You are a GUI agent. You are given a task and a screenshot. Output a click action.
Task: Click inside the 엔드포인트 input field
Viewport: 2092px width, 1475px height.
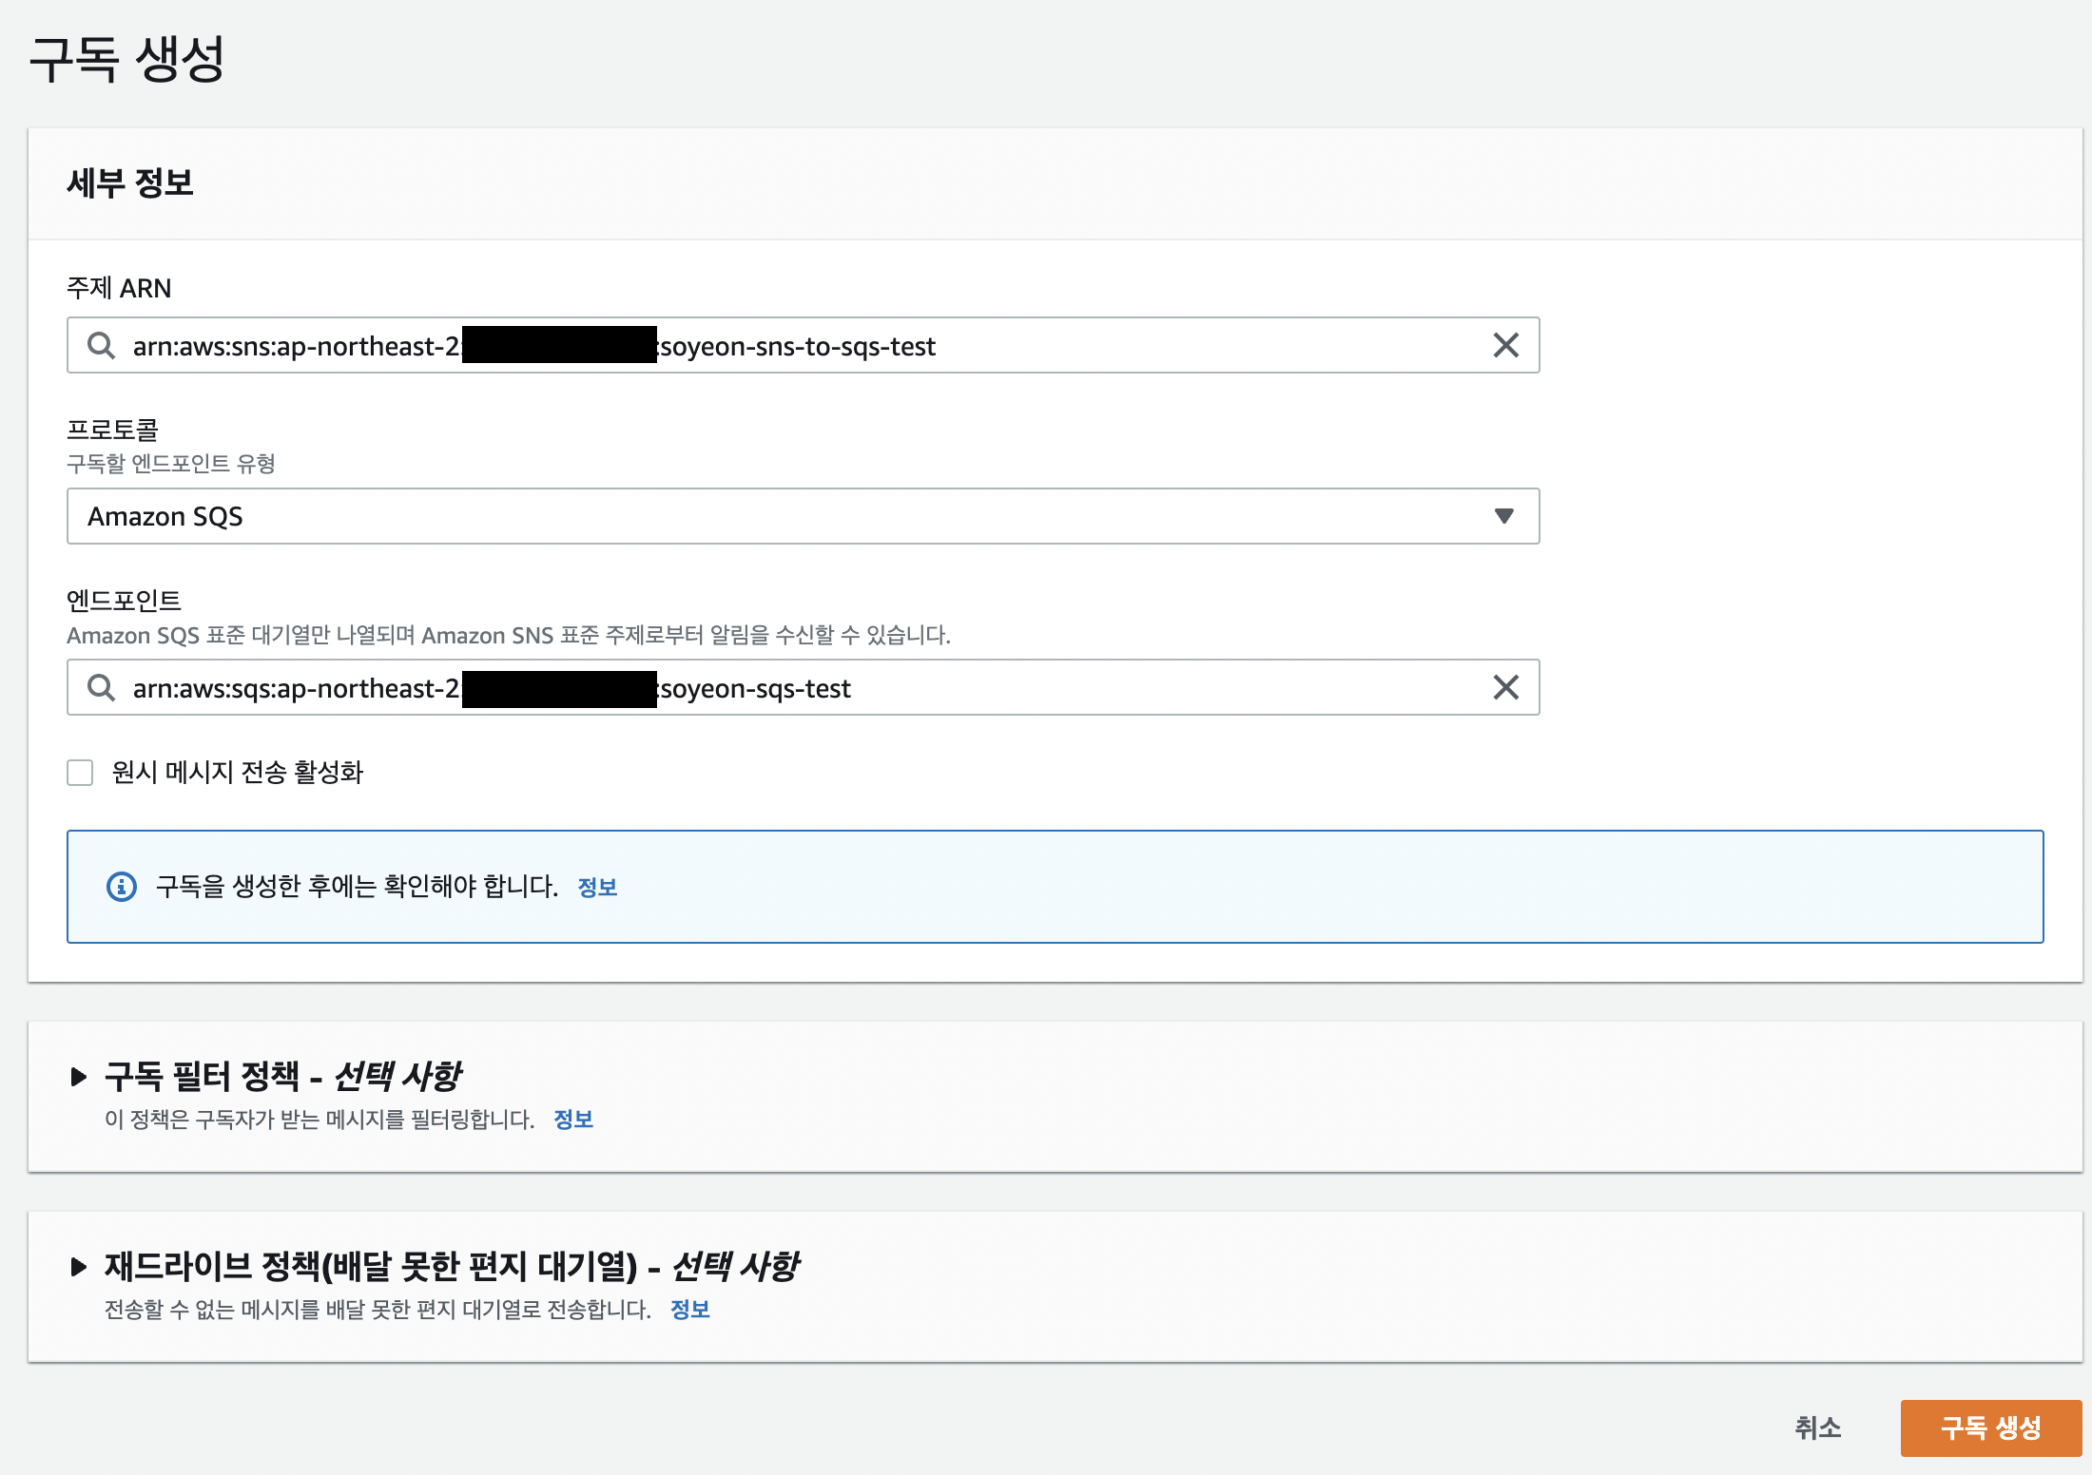[x=1141, y=688]
